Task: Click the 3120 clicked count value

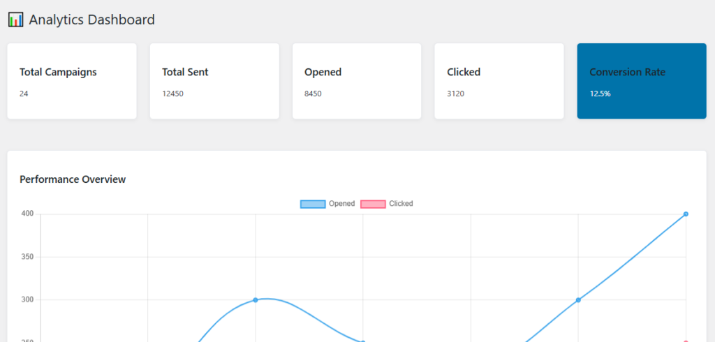Action: tap(455, 94)
